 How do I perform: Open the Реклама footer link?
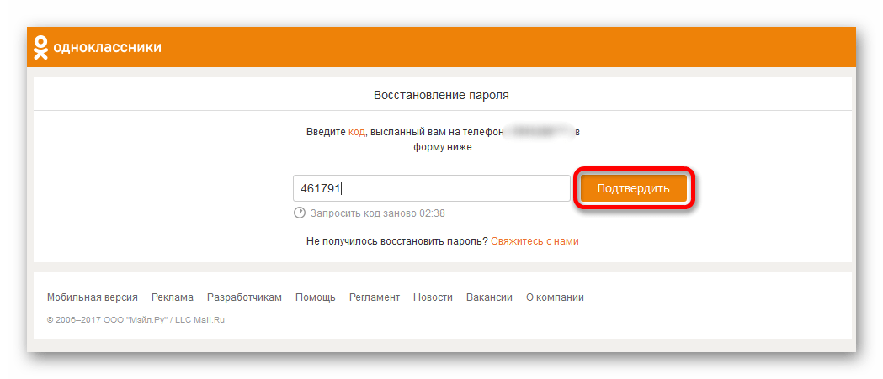point(173,297)
